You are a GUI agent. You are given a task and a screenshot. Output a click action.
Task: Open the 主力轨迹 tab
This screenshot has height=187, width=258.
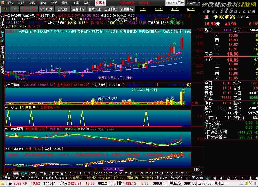coord(47,178)
